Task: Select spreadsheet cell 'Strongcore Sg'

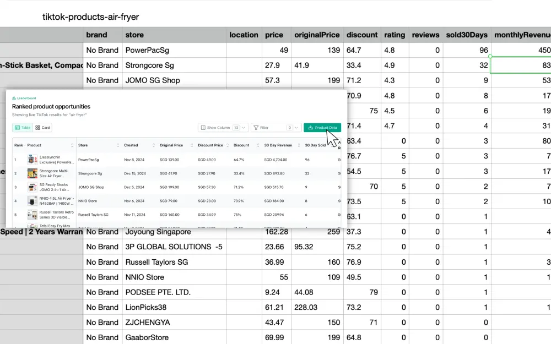Action: coord(174,65)
